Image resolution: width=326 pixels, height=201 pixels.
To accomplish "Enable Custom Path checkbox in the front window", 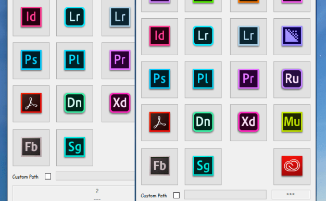I will tap(177, 195).
